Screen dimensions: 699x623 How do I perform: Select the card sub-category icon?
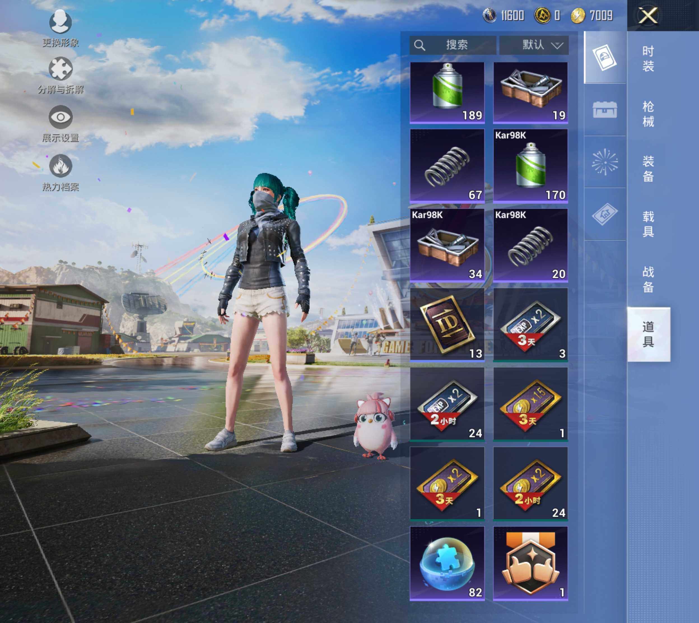click(x=605, y=57)
